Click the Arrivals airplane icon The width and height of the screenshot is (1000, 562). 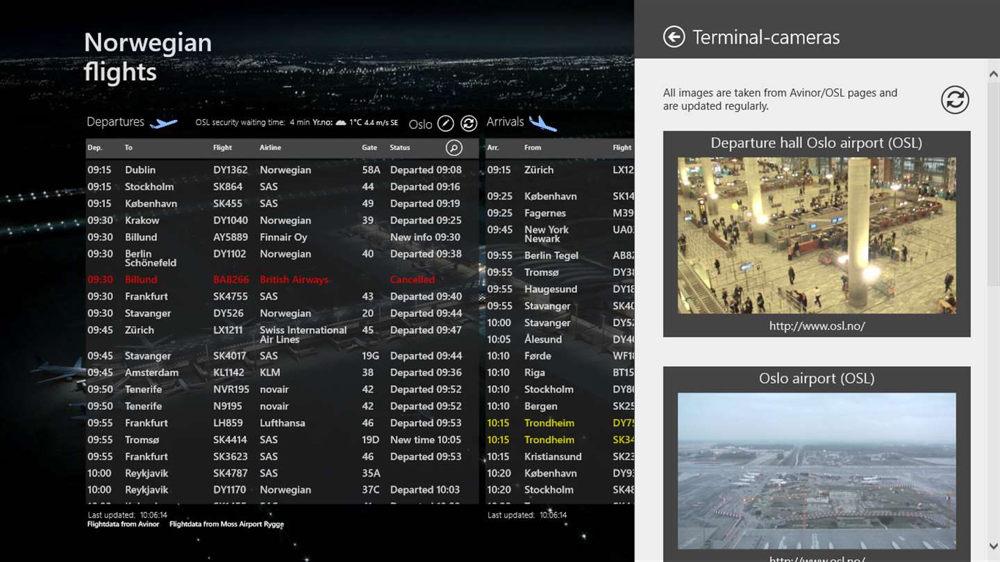(543, 123)
